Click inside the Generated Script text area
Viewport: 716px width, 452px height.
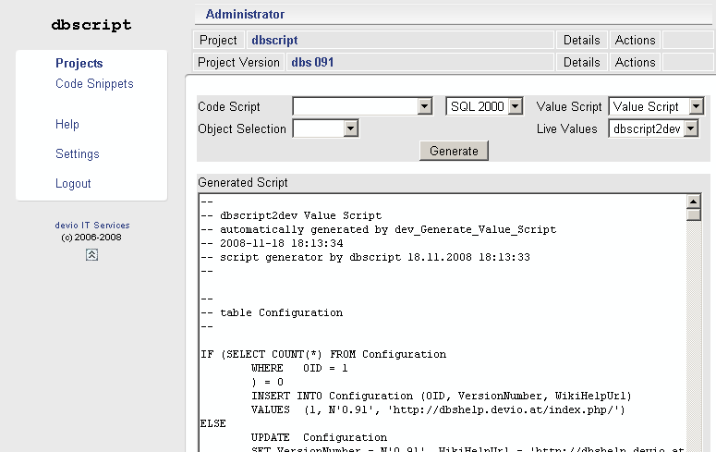(x=443, y=323)
